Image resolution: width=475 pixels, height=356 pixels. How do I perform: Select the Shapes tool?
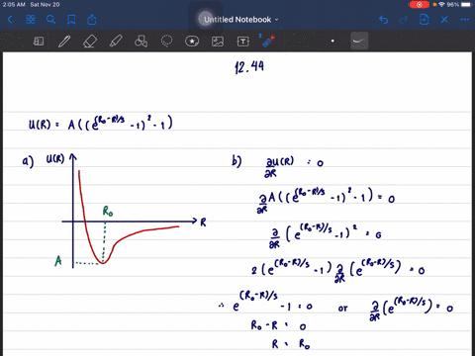click(141, 42)
